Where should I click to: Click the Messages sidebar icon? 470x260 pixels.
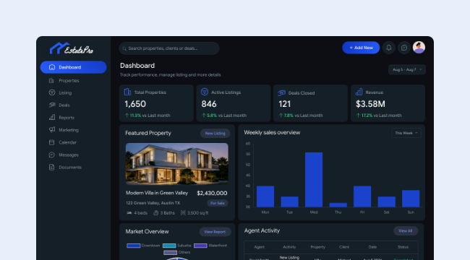tap(52, 155)
